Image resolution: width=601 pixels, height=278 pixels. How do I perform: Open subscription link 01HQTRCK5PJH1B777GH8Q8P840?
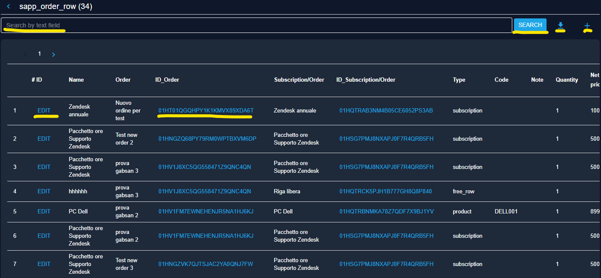click(x=385, y=192)
